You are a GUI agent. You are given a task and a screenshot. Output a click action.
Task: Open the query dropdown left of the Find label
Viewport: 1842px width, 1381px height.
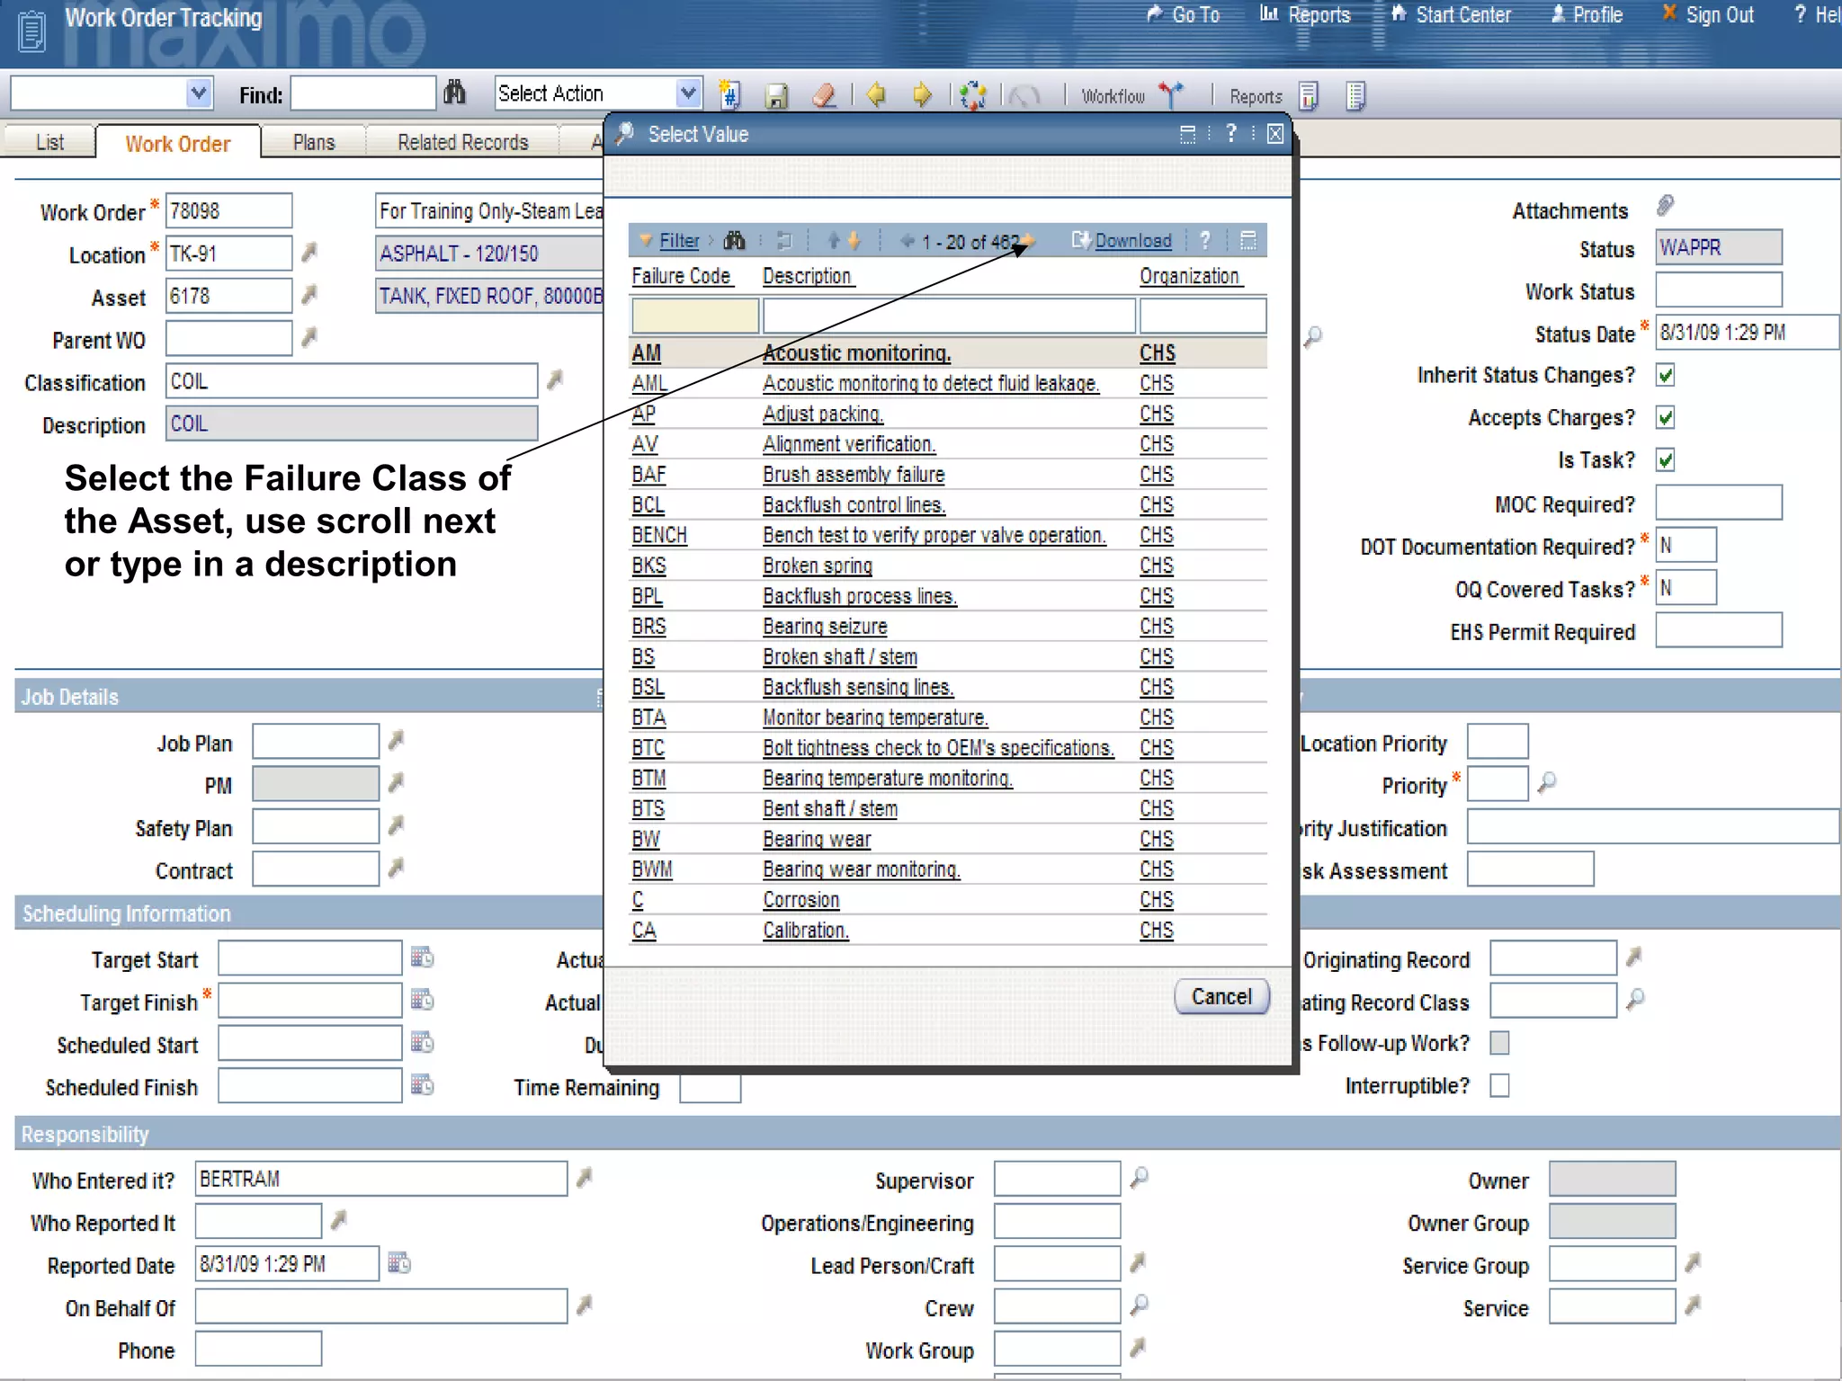(112, 93)
